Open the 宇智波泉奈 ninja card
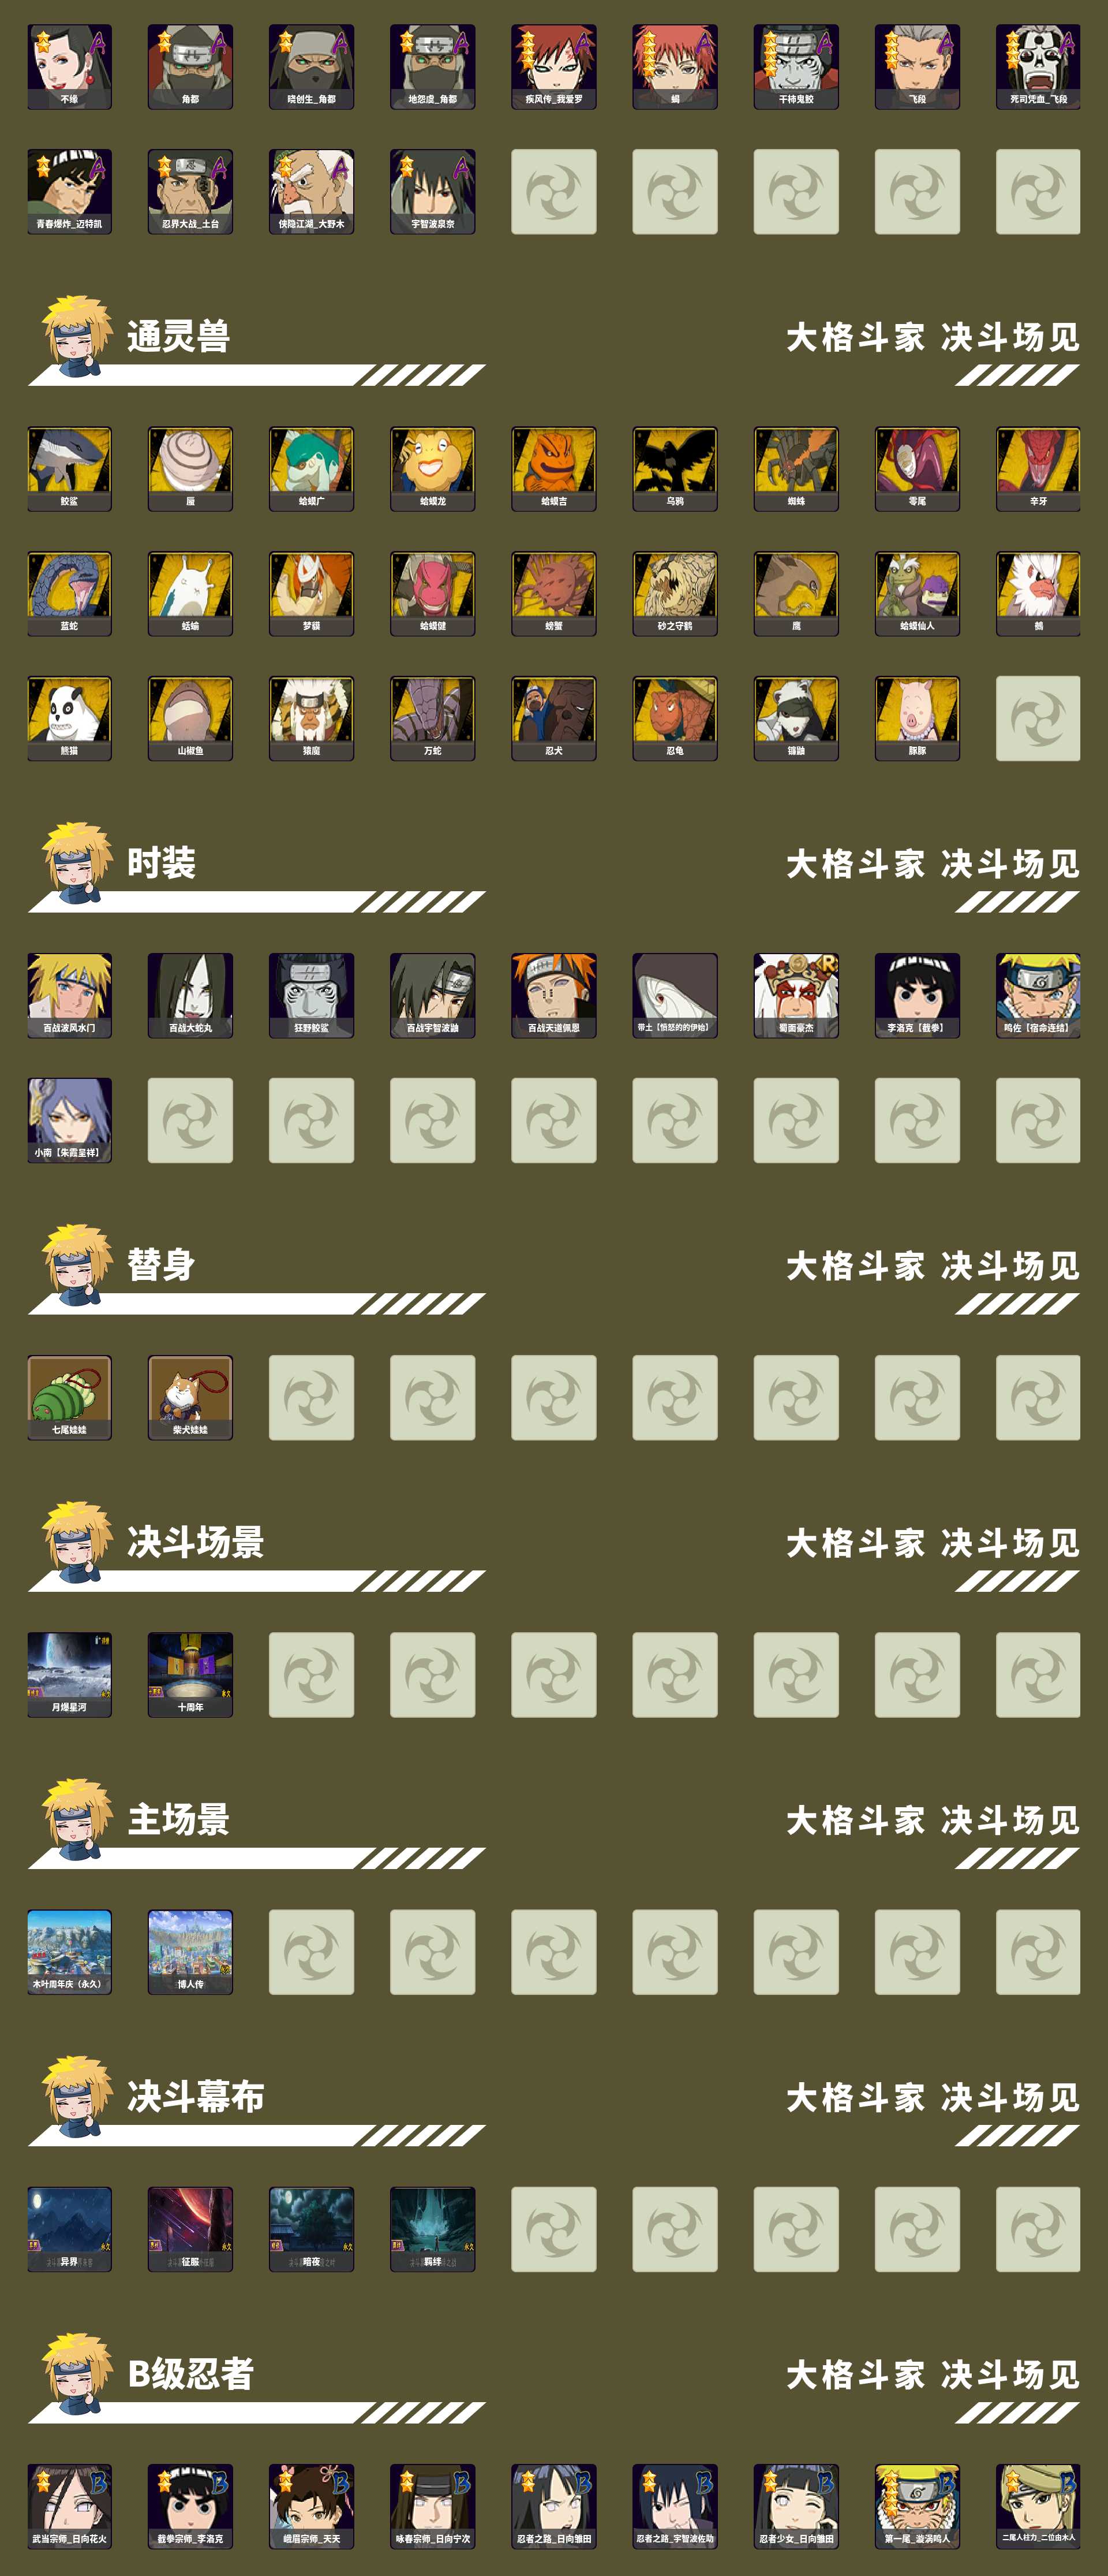 (x=433, y=192)
